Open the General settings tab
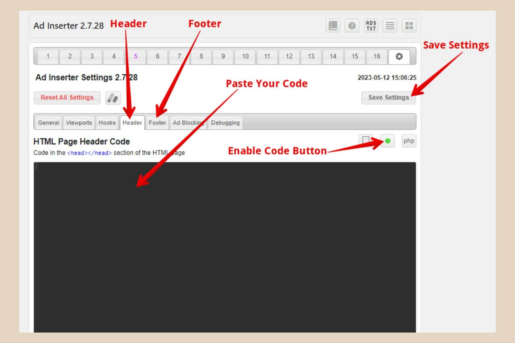 pos(49,123)
